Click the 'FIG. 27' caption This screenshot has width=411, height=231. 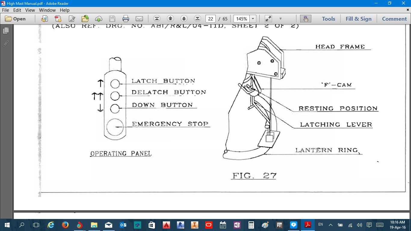tap(254, 176)
